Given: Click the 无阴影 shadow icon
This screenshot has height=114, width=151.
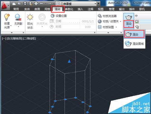Looking at the screenshot, I should coord(18,17).
